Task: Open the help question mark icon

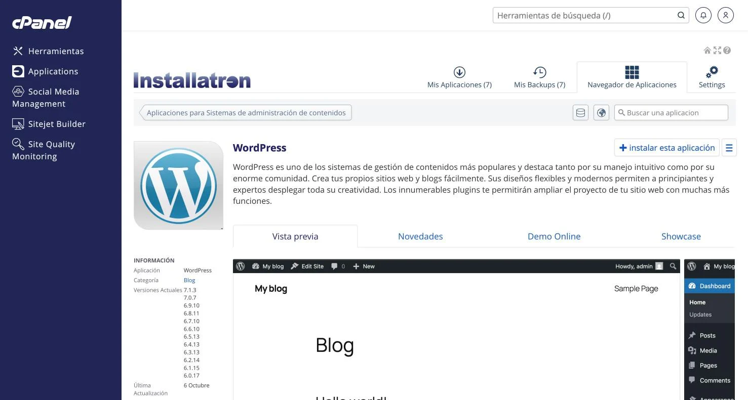Action: [x=727, y=50]
